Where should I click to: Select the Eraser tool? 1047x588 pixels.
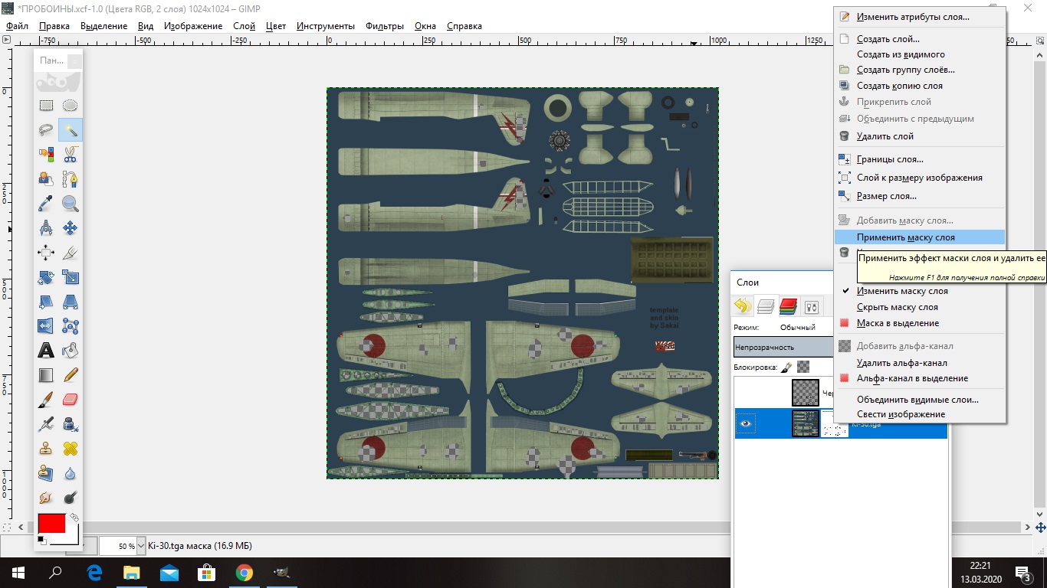click(x=71, y=400)
